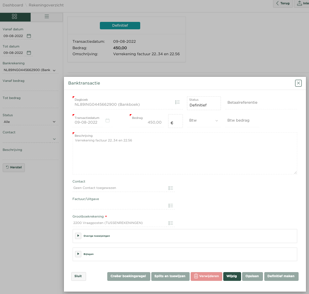Image resolution: width=309 pixels, height=294 pixels.
Task: Go to Dashboard via breadcrumb
Action: click(x=13, y=5)
